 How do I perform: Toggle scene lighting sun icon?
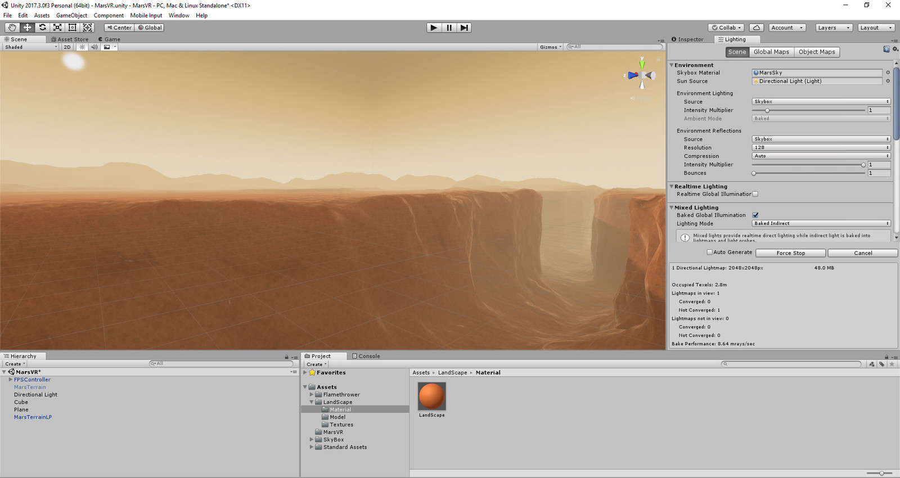(x=82, y=47)
